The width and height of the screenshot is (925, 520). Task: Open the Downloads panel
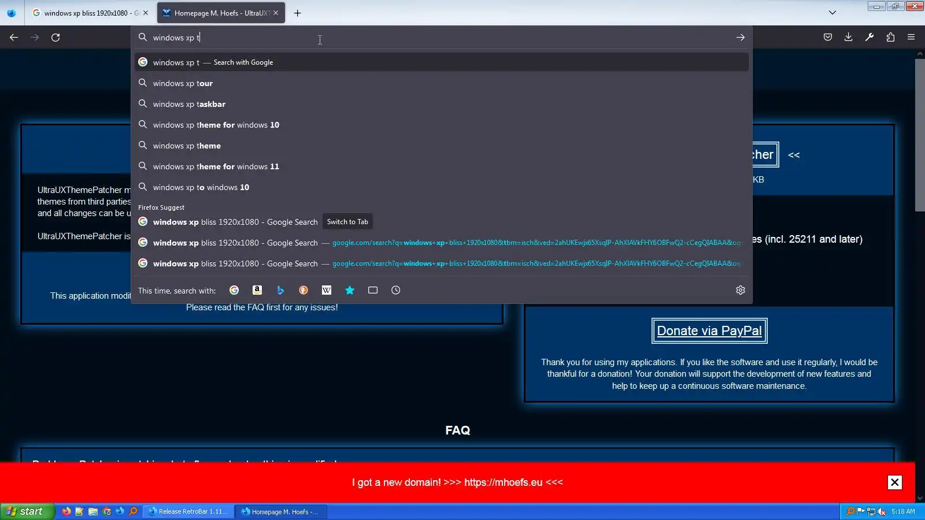(x=849, y=38)
